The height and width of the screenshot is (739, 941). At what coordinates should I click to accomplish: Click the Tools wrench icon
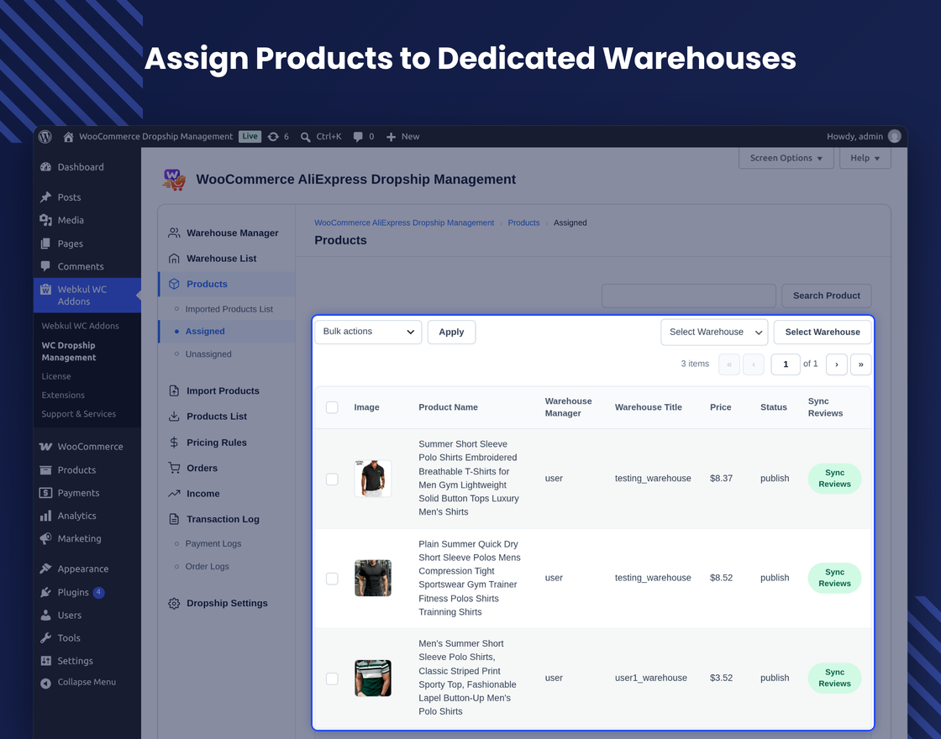click(45, 637)
